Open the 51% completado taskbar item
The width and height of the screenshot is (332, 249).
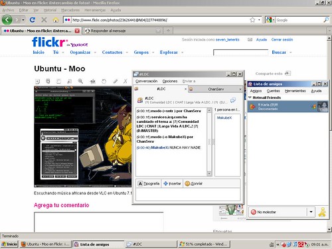[205, 244]
